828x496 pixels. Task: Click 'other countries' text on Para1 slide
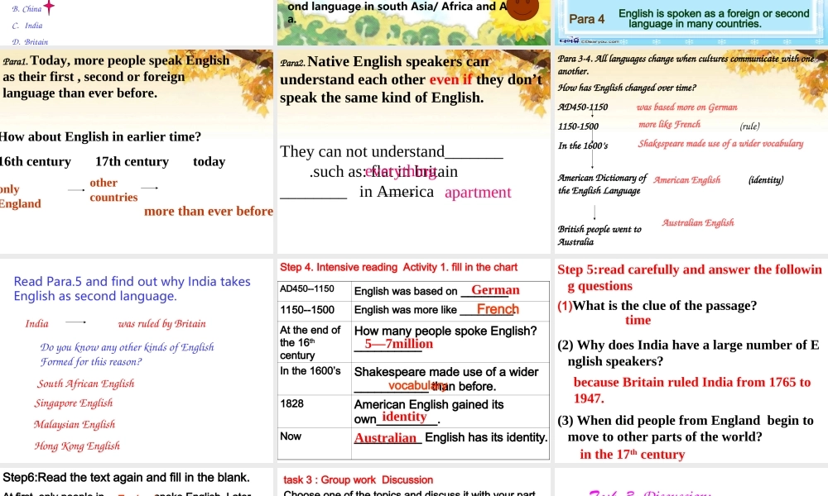(113, 190)
